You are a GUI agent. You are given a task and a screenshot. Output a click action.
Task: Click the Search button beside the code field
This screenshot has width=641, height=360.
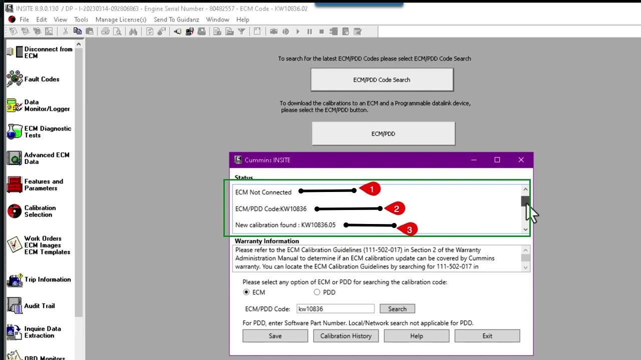pos(397,309)
